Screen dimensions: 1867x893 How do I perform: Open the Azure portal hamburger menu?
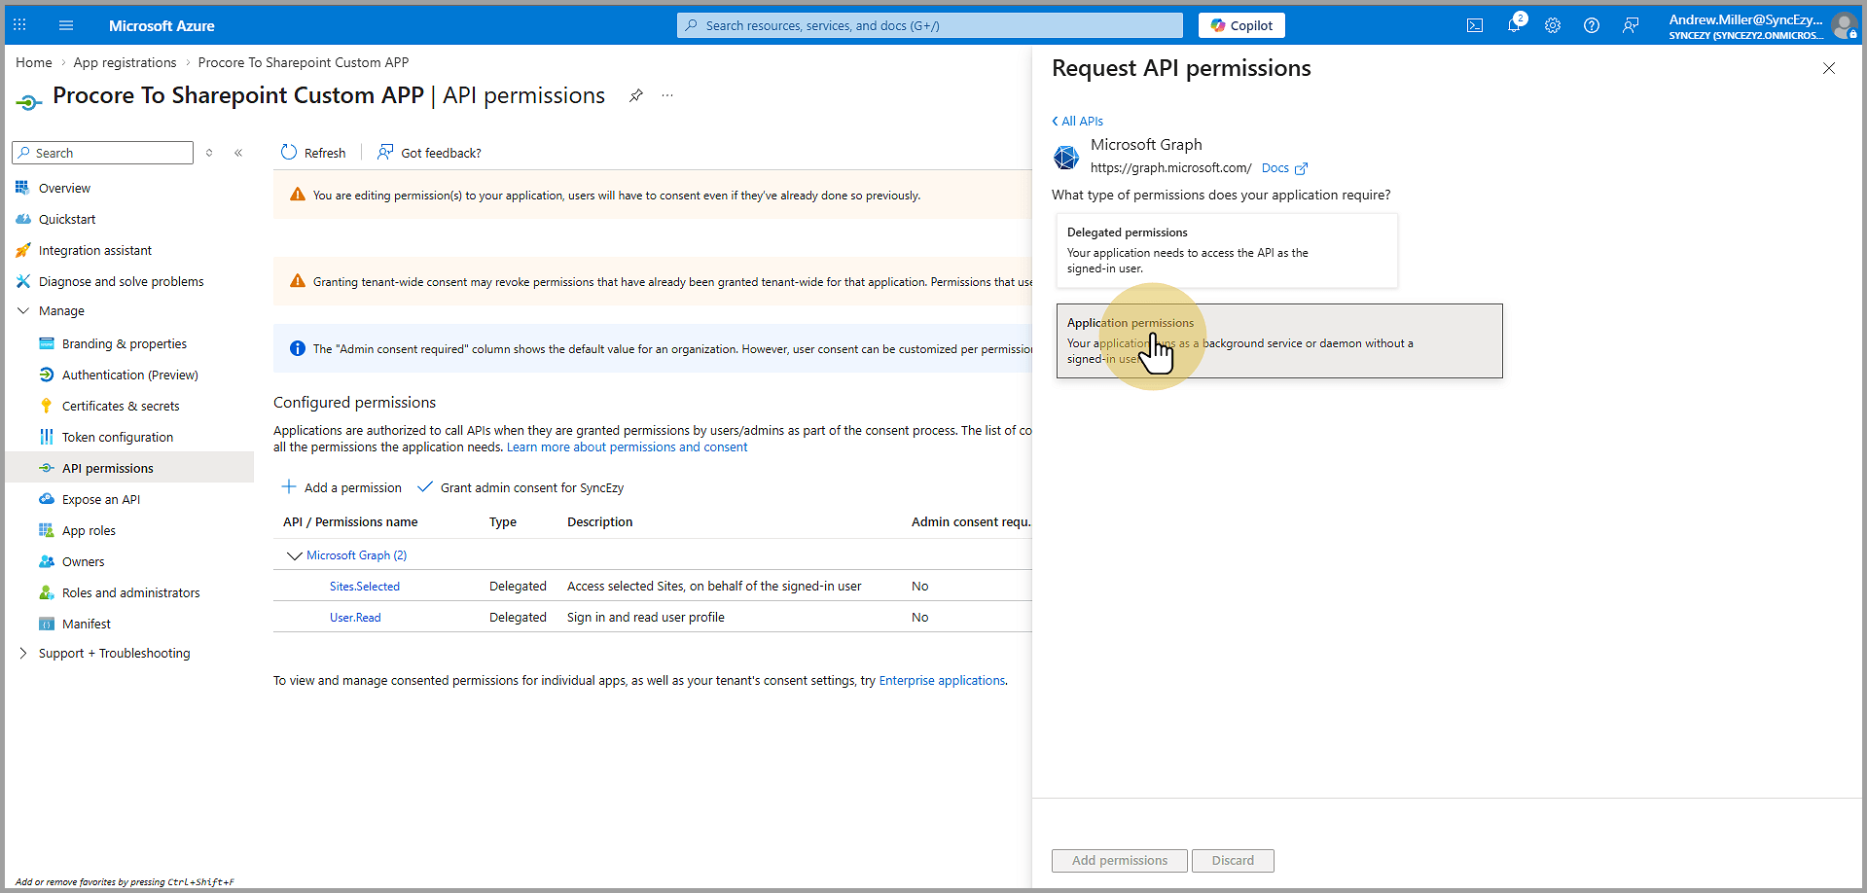tap(66, 25)
